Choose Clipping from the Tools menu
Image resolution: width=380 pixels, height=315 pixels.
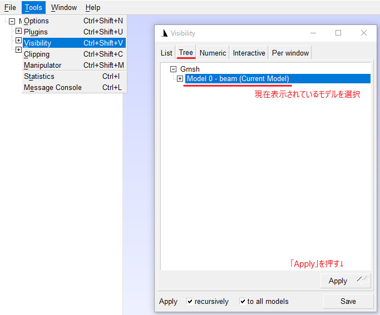(74, 54)
